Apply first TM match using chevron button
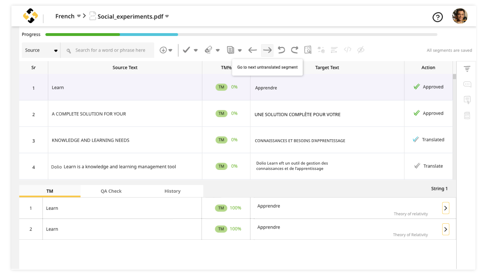 445,208
